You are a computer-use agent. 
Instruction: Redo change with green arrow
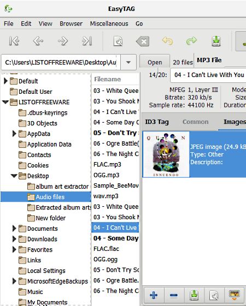pos(191,41)
